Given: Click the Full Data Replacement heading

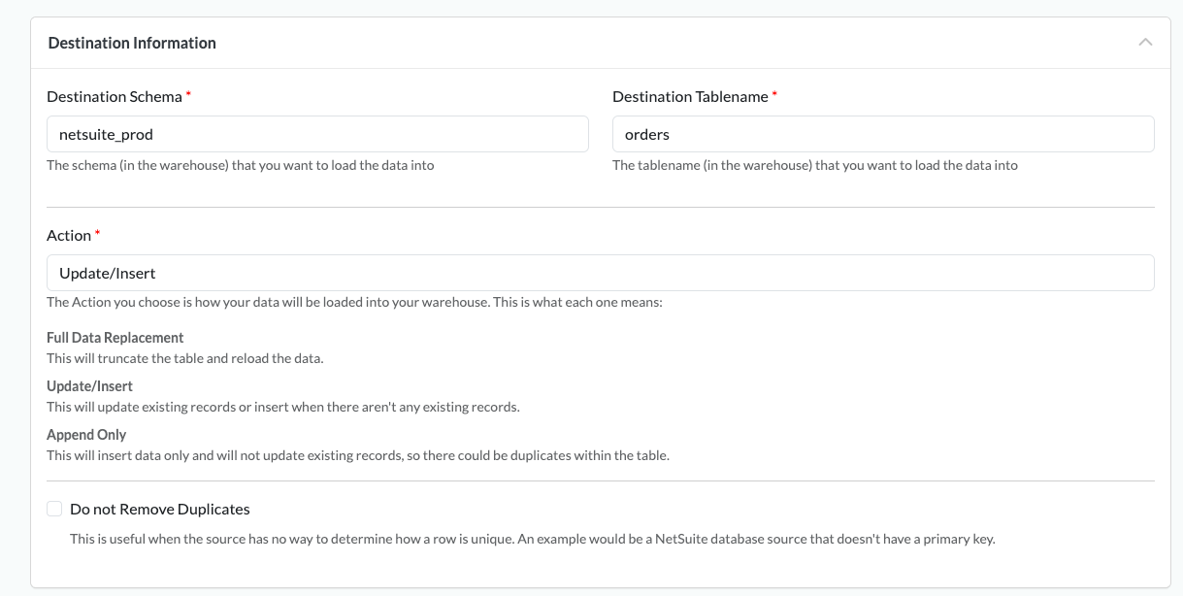Looking at the screenshot, I should 115,338.
